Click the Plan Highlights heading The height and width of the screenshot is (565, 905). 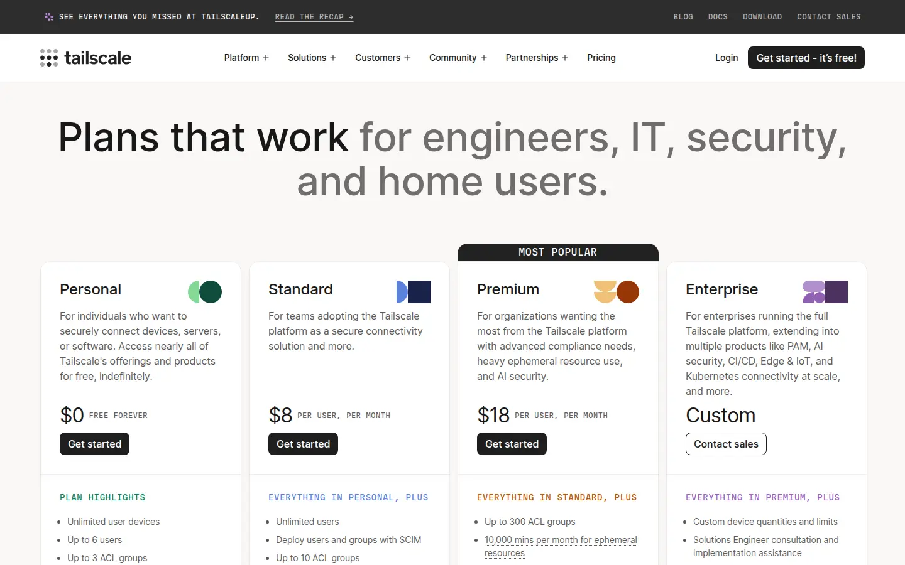[x=102, y=497]
